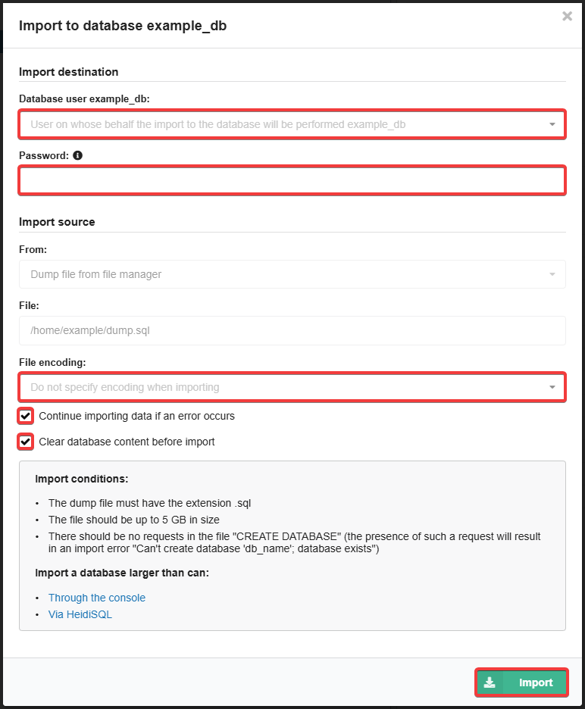585x709 pixels.
Task: Open the 'Through the console' link
Action: [x=97, y=598]
